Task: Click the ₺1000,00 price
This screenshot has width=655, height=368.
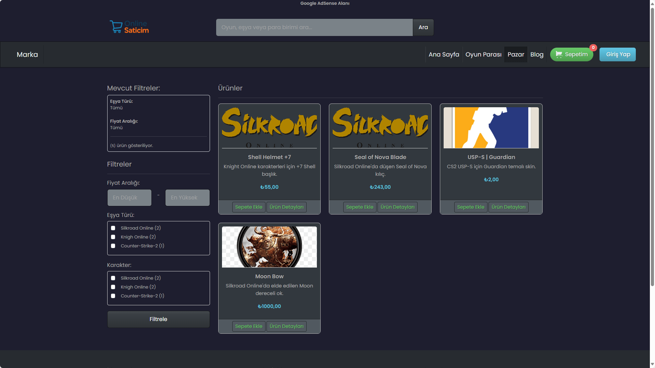Action: point(269,306)
